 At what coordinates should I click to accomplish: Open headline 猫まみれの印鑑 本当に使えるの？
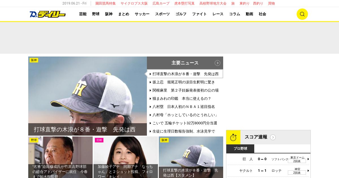coord(182,99)
